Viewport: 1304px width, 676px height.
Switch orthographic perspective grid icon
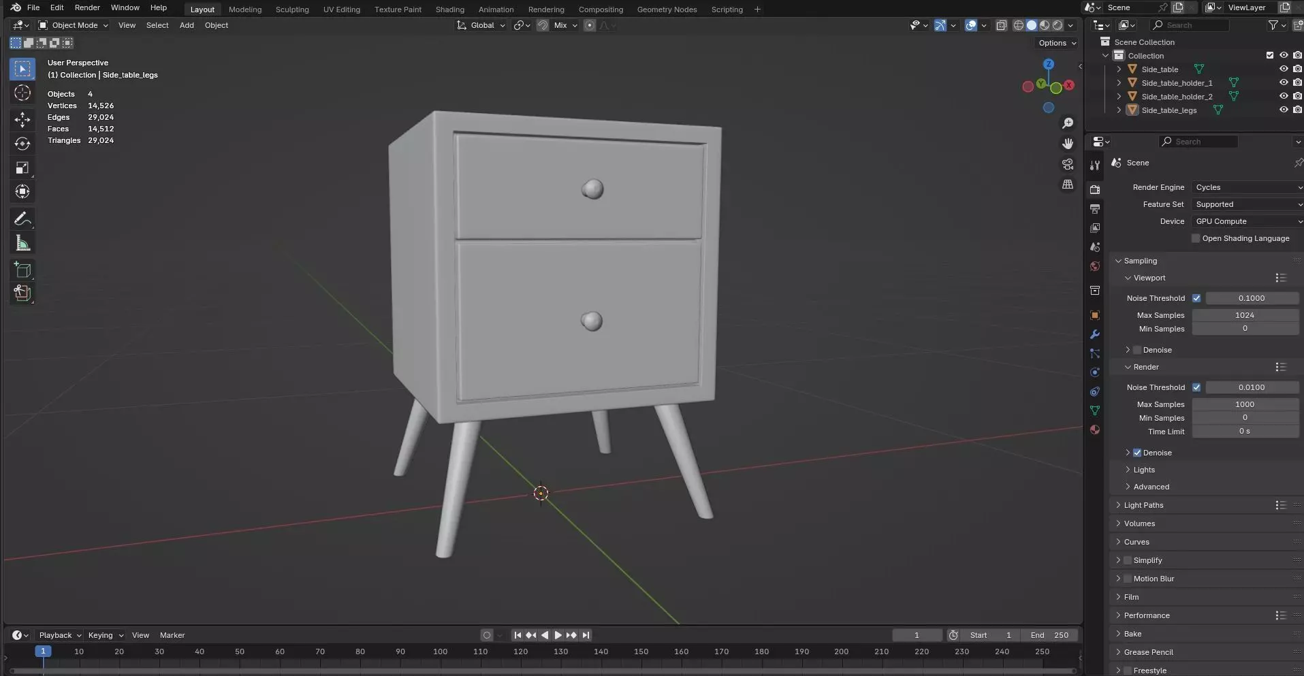pyautogui.click(x=1068, y=184)
